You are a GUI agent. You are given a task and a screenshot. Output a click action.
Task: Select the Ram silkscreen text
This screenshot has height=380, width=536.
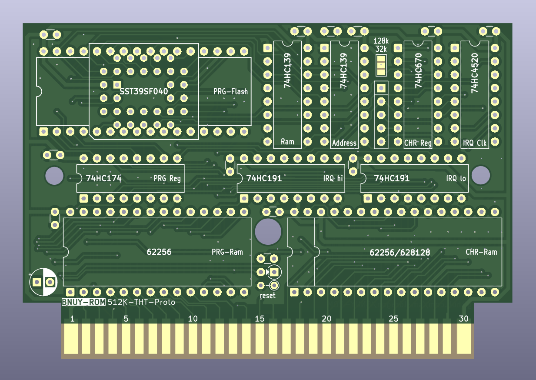point(287,142)
